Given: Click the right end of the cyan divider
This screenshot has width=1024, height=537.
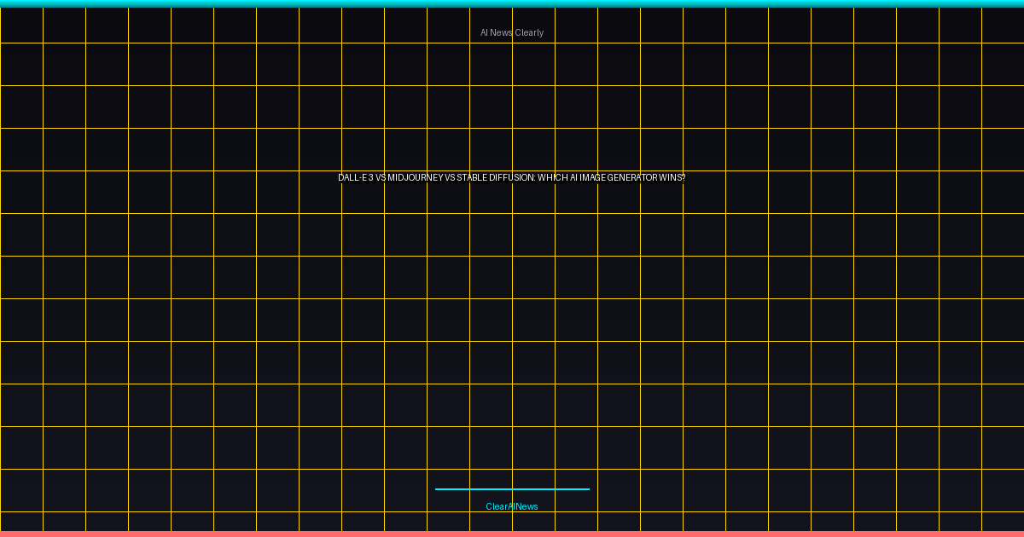Looking at the screenshot, I should [586, 489].
